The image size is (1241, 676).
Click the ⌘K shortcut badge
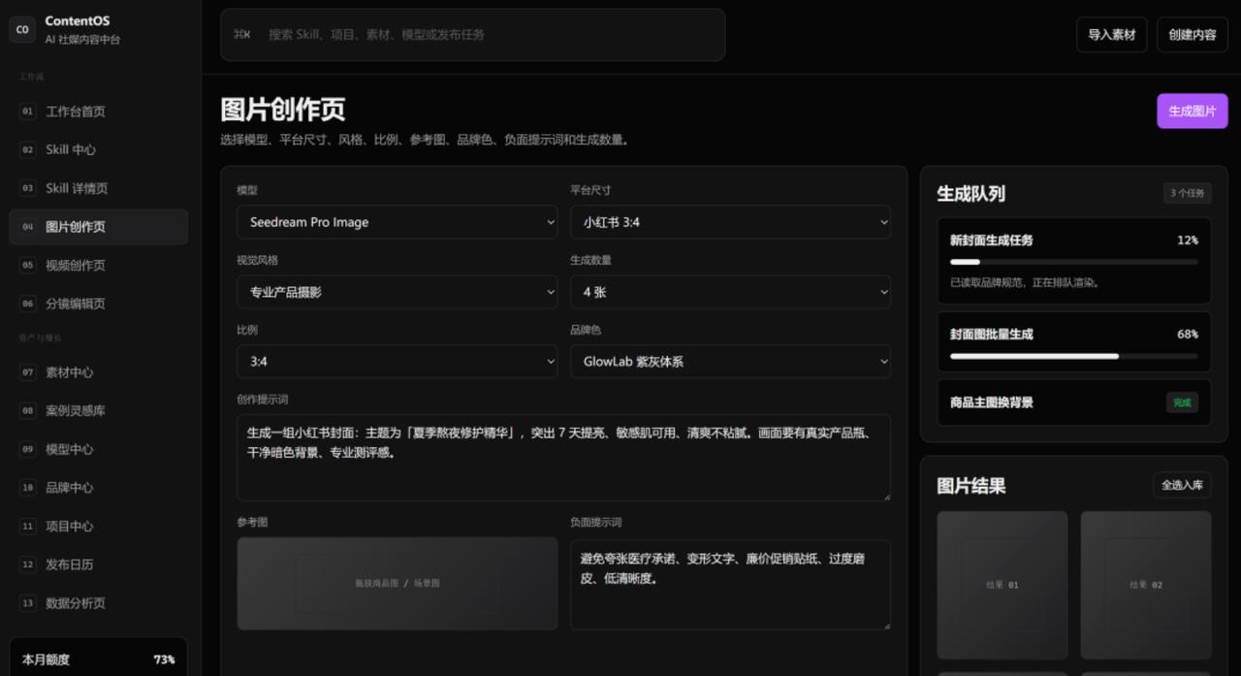[x=241, y=34]
